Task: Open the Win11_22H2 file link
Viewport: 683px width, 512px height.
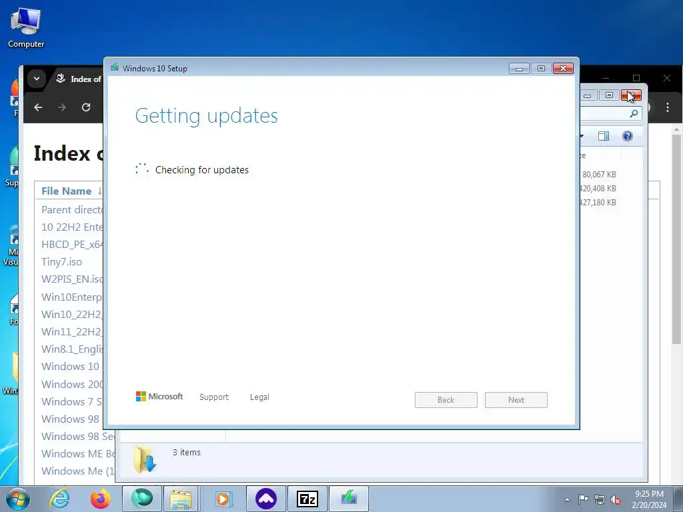Action: point(72,332)
